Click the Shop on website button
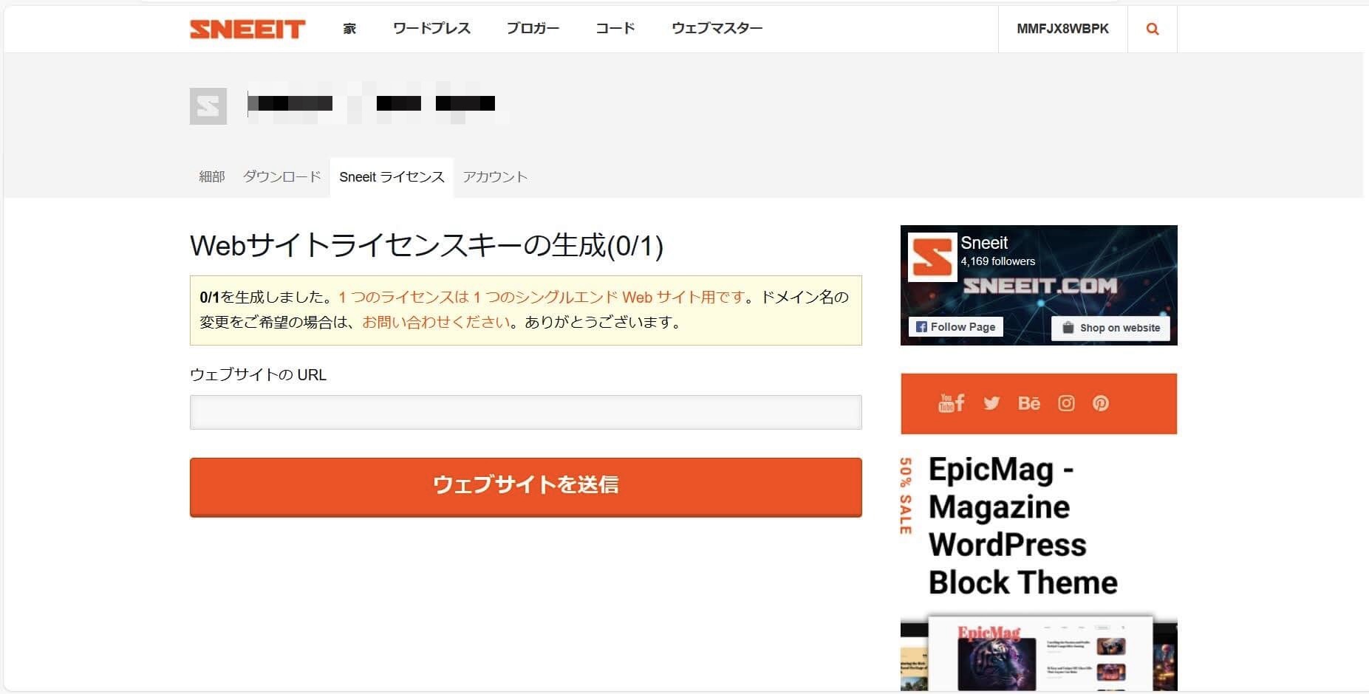Image resolution: width=1369 pixels, height=694 pixels. [1110, 328]
